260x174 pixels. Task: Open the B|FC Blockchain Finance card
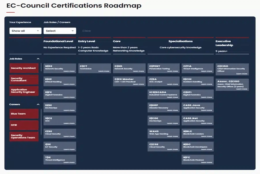point(198,159)
